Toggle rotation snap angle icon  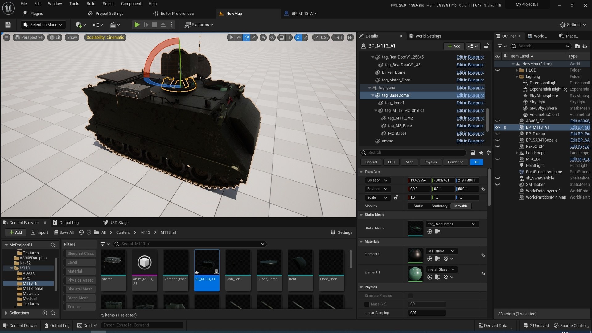[x=298, y=38]
